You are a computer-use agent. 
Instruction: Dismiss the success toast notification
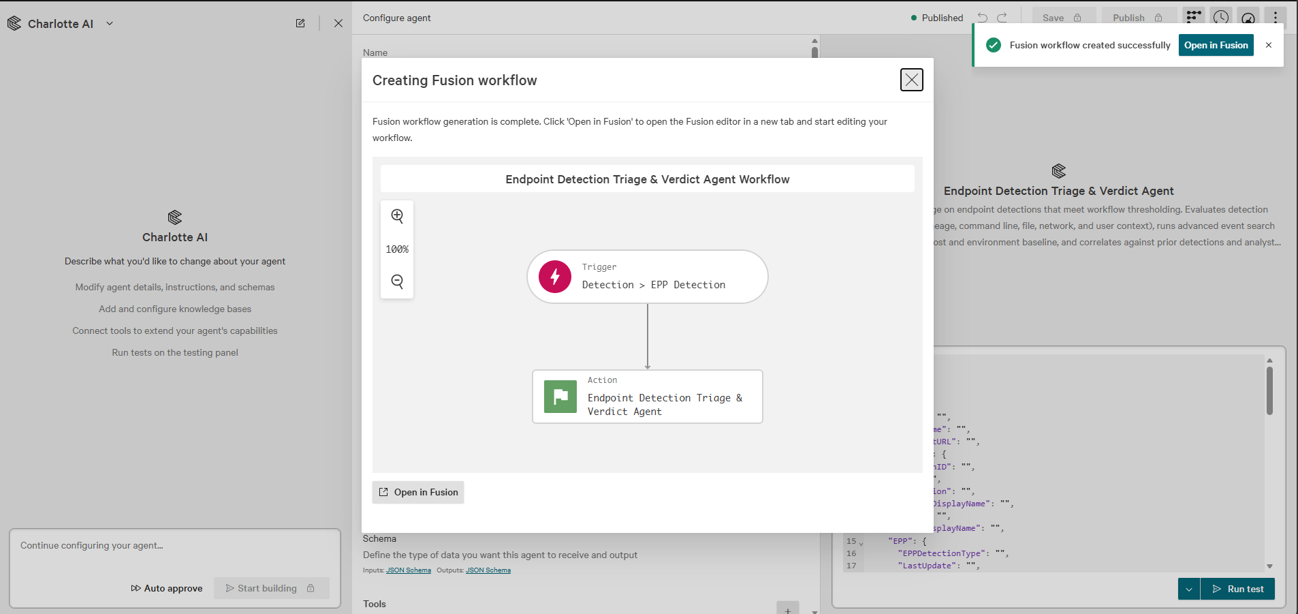coord(1269,45)
